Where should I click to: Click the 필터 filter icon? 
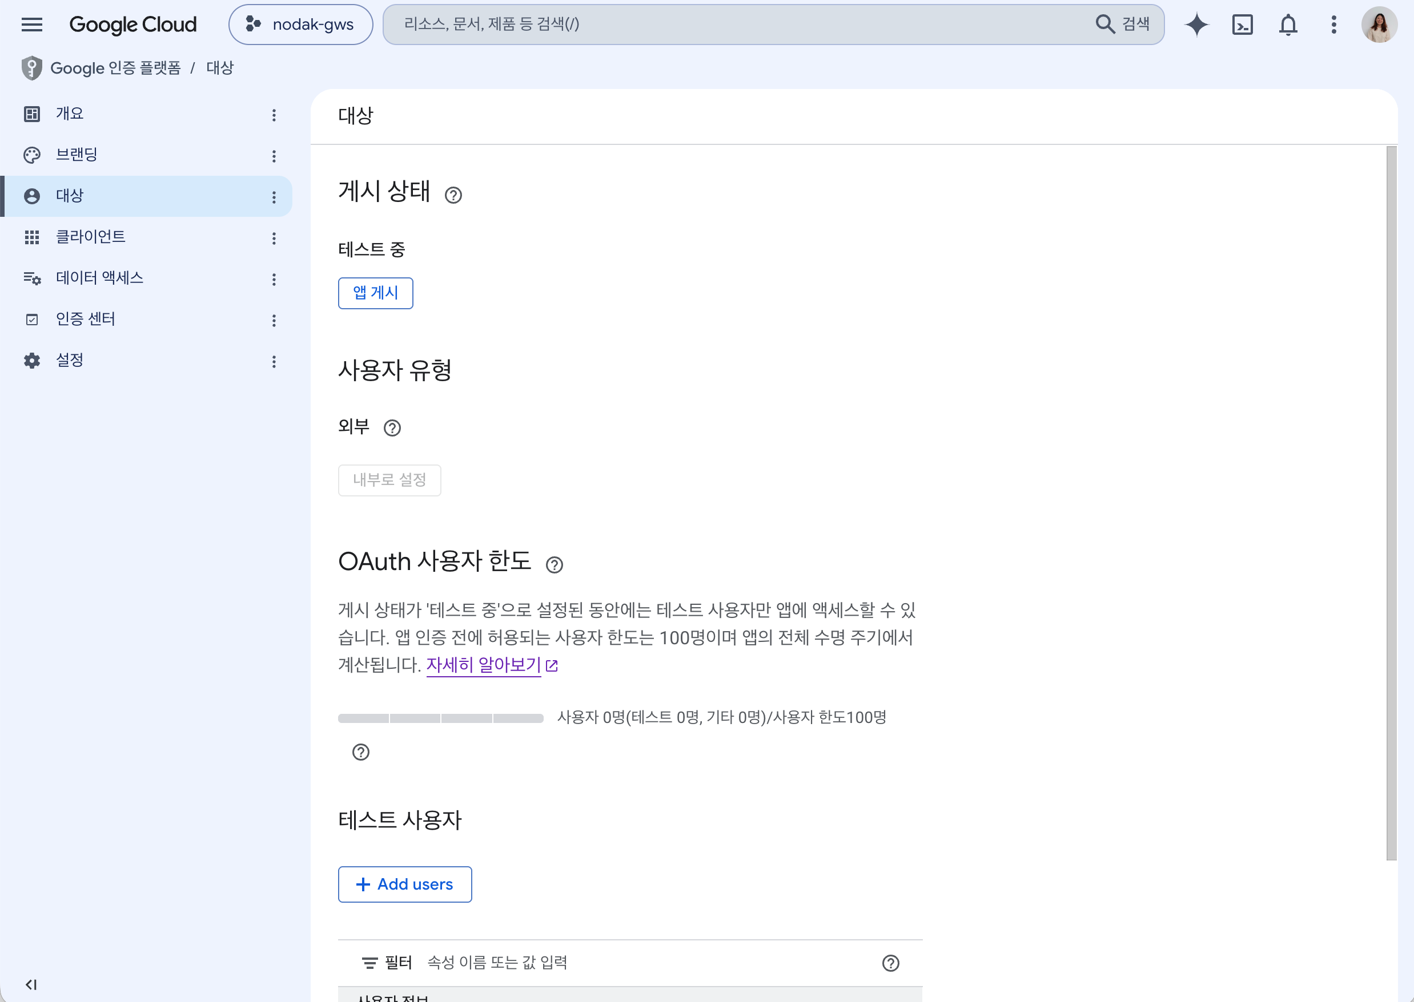(x=369, y=963)
